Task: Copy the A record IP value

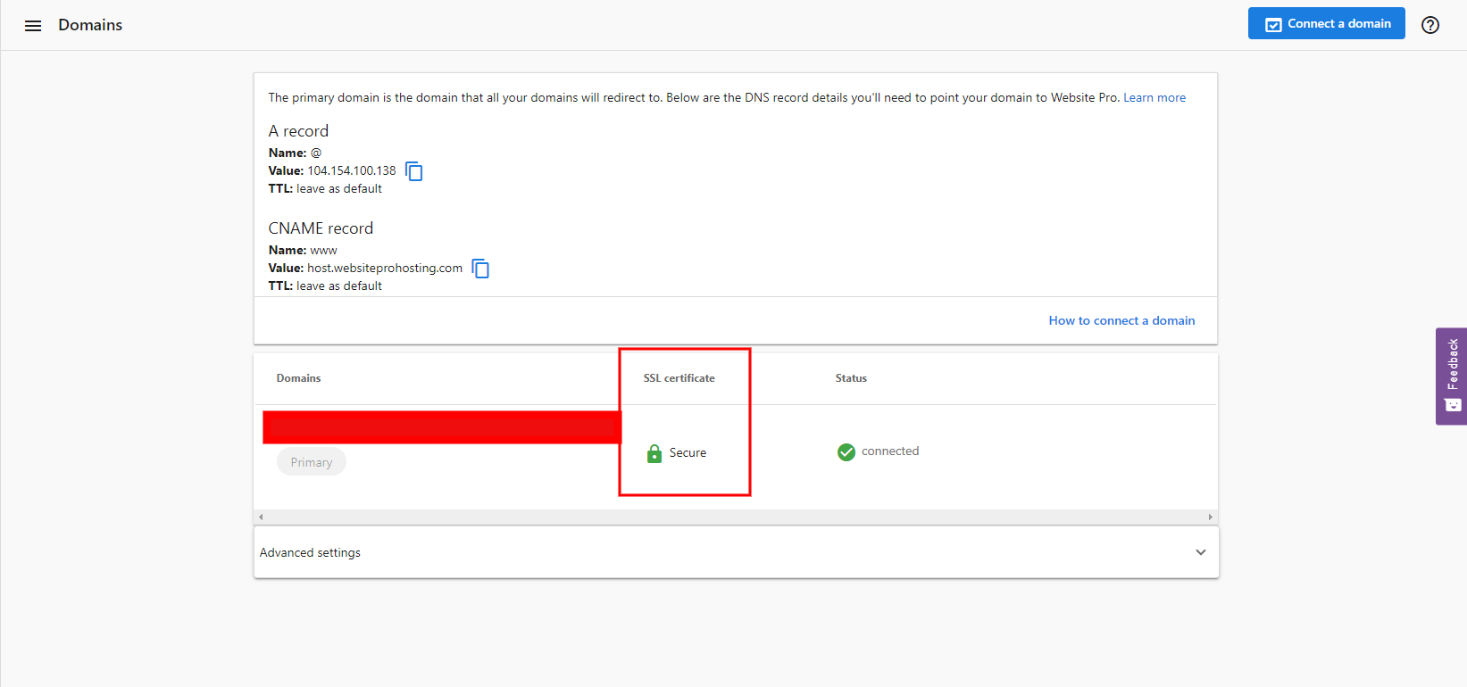Action: pos(414,171)
